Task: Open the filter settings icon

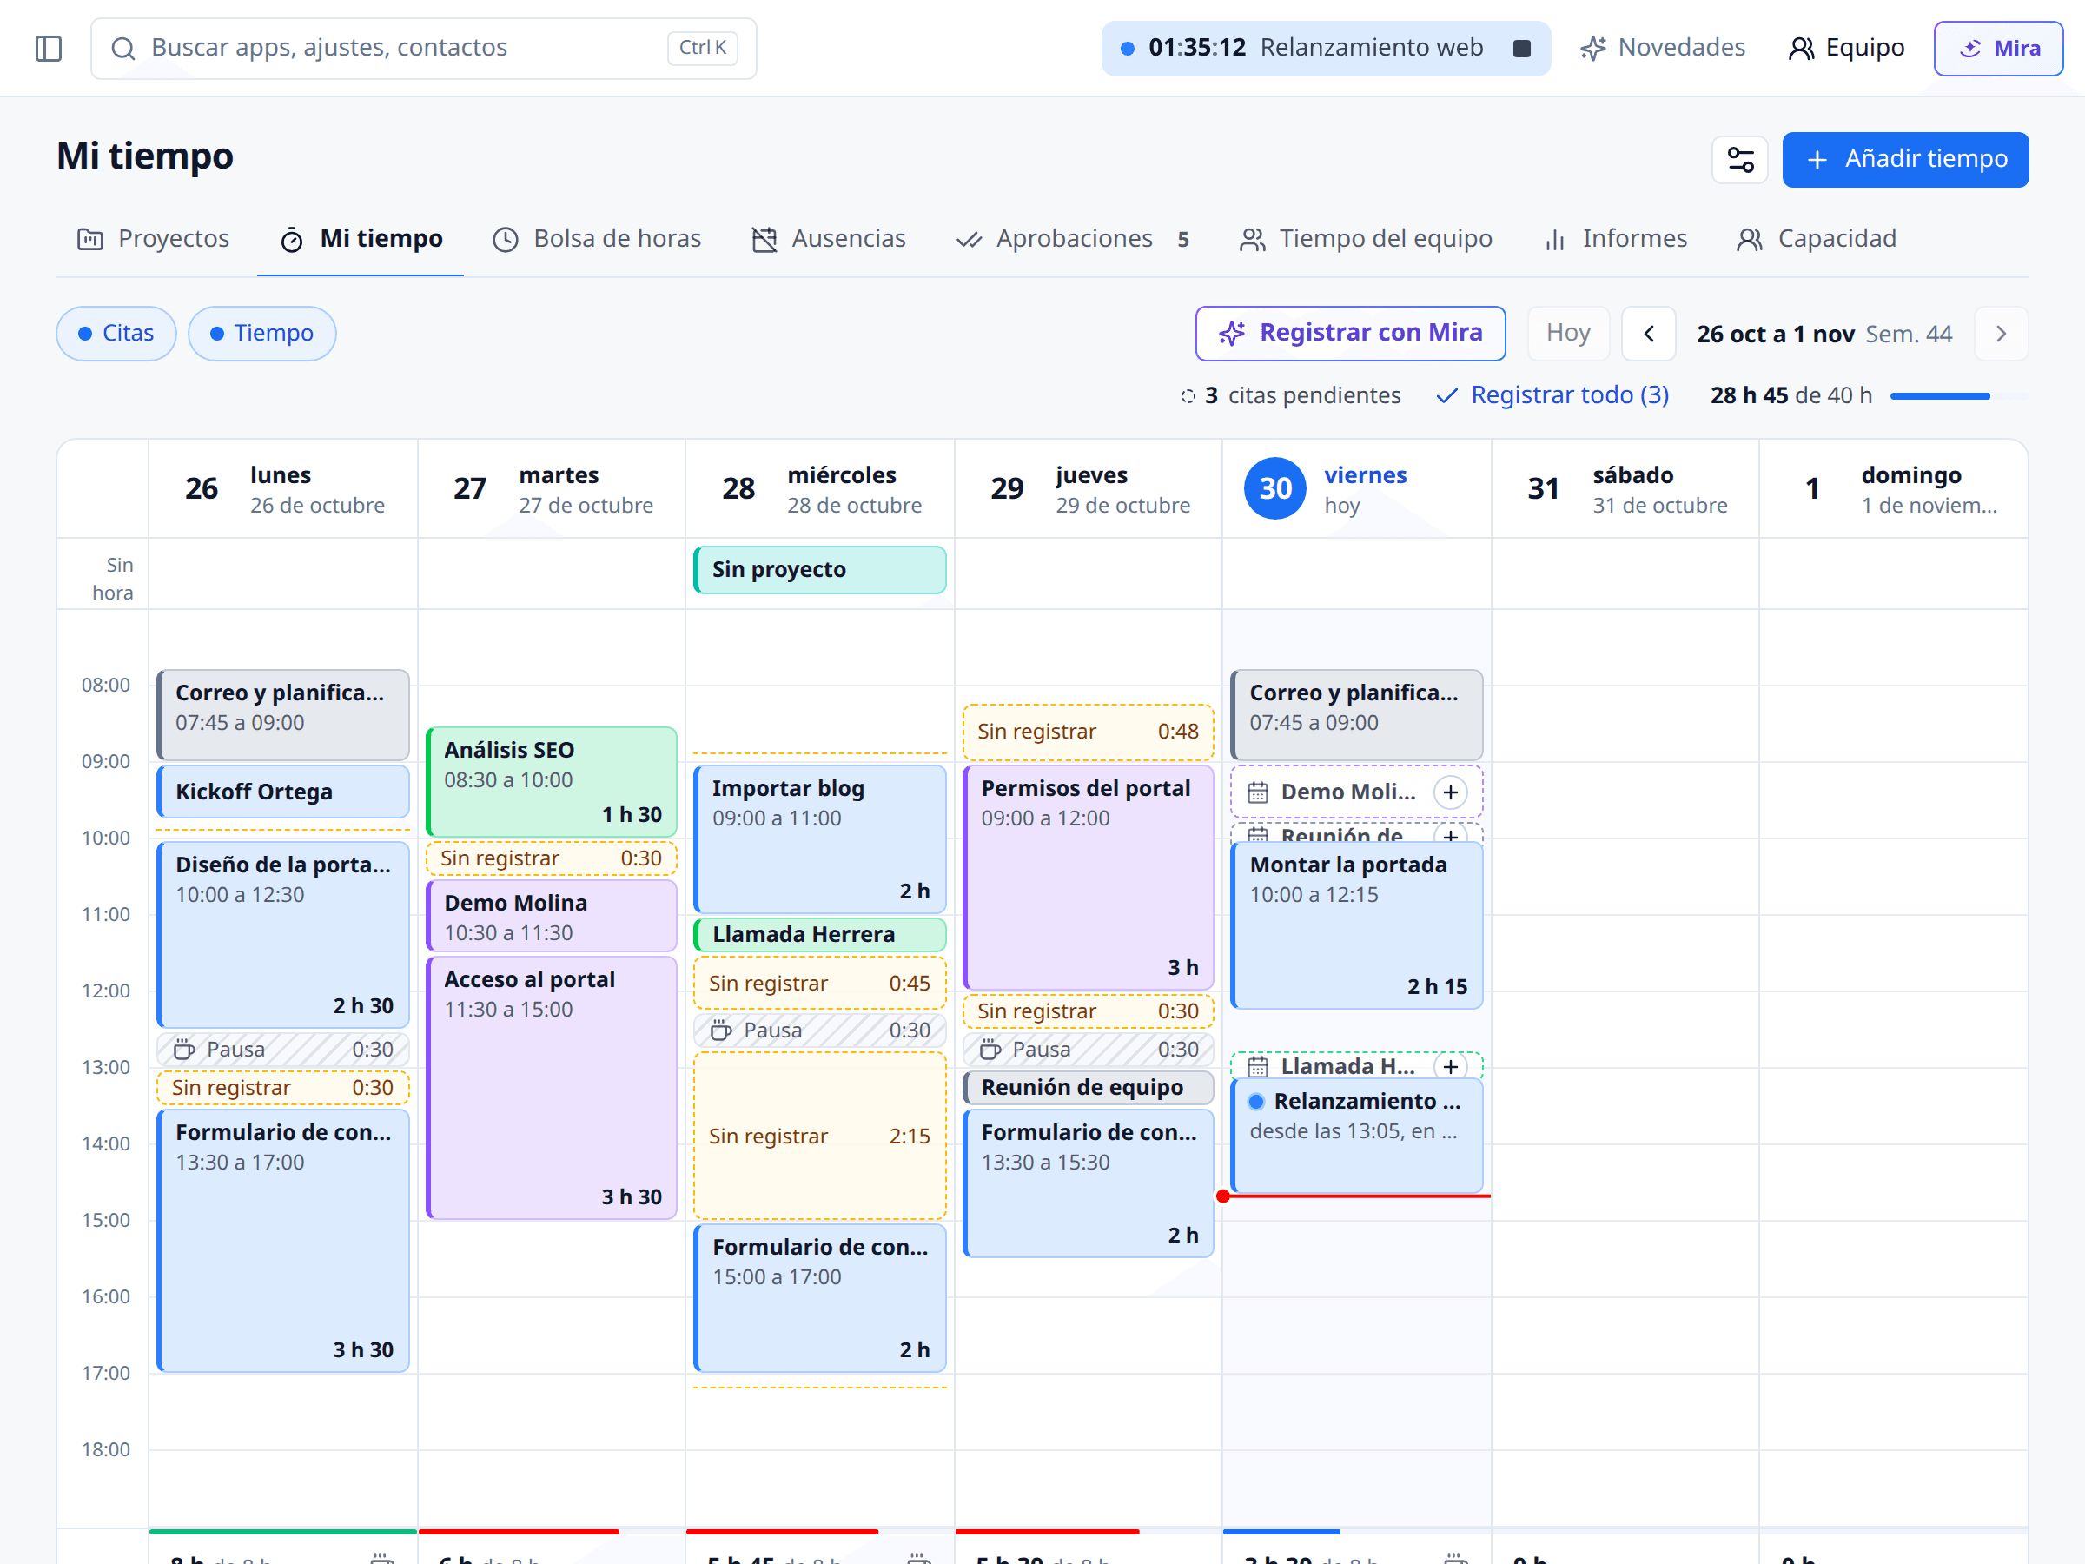Action: tap(1740, 159)
